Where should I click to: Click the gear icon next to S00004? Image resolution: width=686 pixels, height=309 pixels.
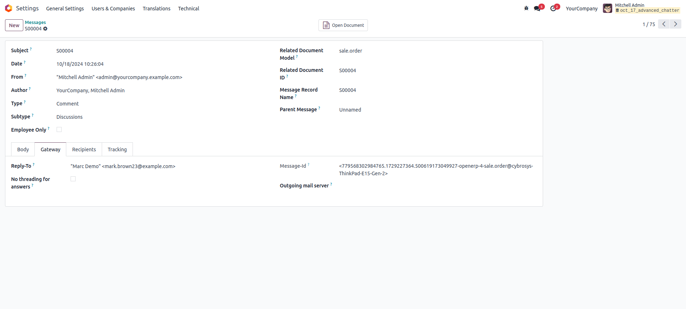[45, 29]
